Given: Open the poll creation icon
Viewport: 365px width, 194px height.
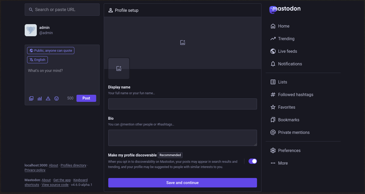Looking at the screenshot, I should coord(39,98).
